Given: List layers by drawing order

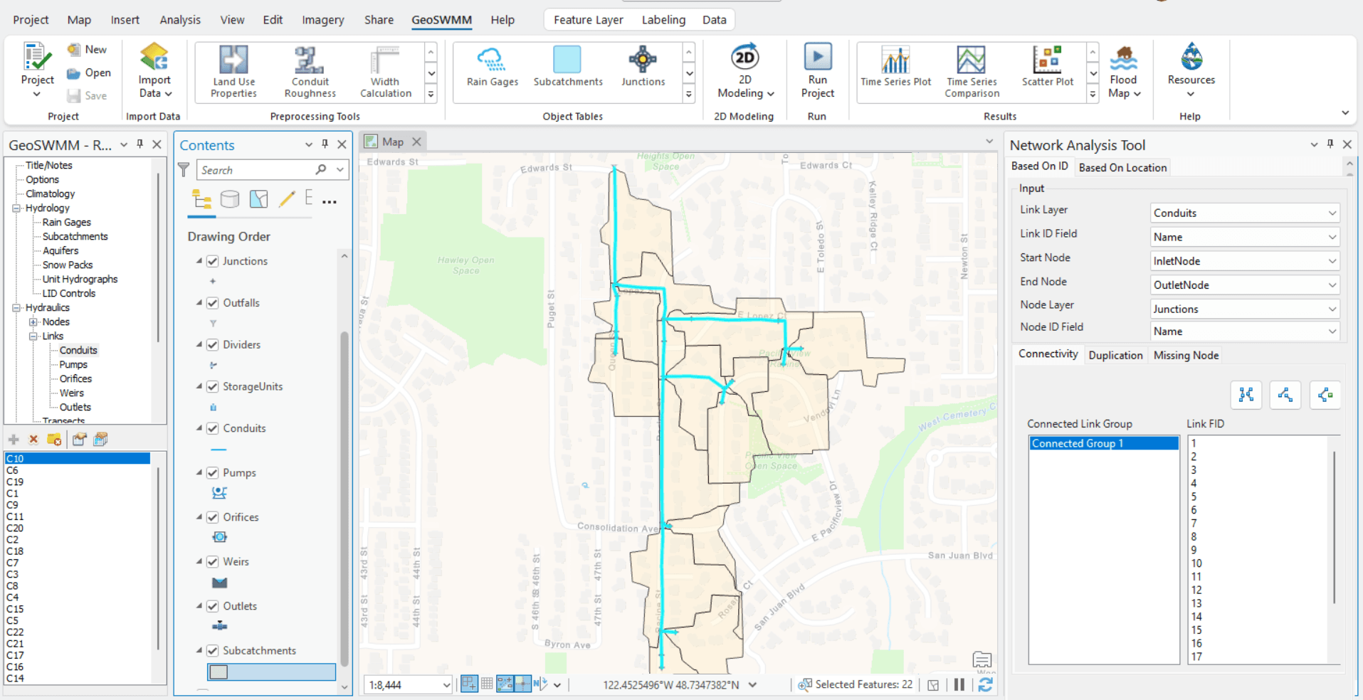Looking at the screenshot, I should click(202, 199).
